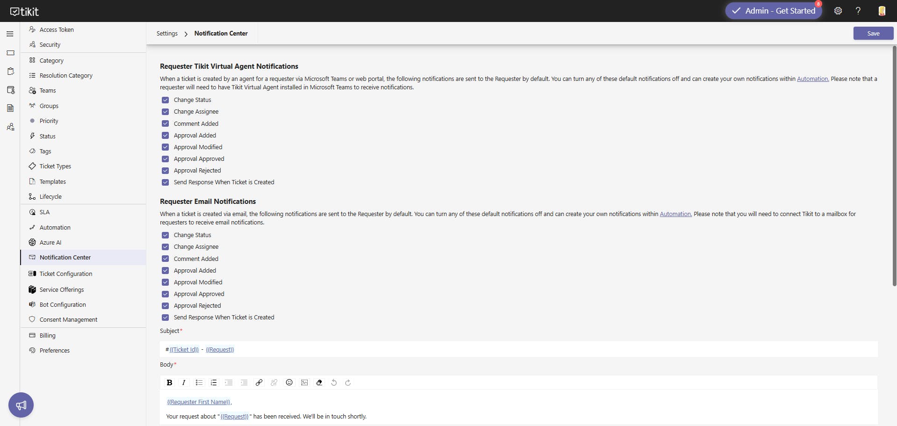Toggle Change Assignee under Requester Email Notifications
The height and width of the screenshot is (426, 897).
(165, 247)
